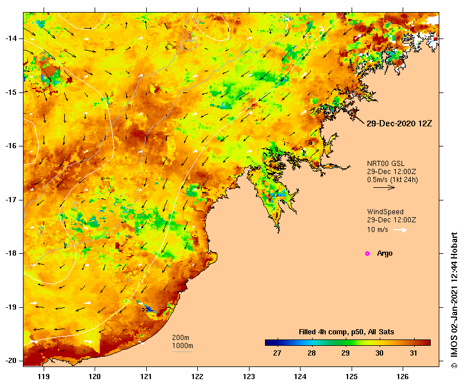Click the 'WindSpeed' legend heading

(385, 212)
